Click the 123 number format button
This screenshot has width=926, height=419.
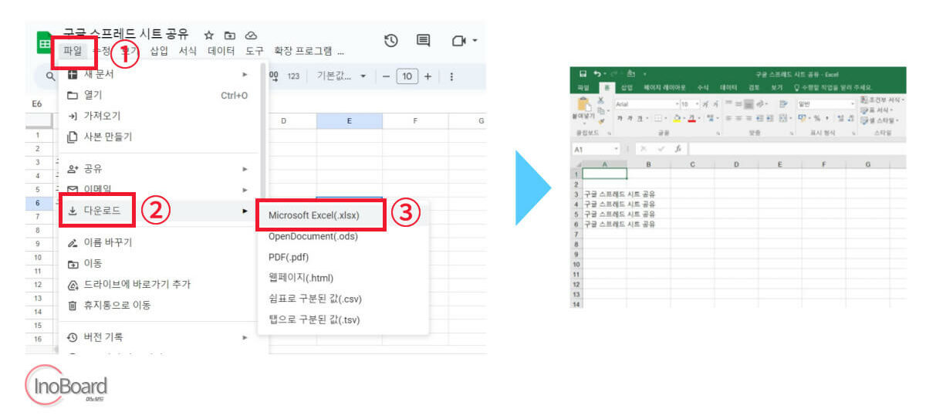(x=293, y=76)
